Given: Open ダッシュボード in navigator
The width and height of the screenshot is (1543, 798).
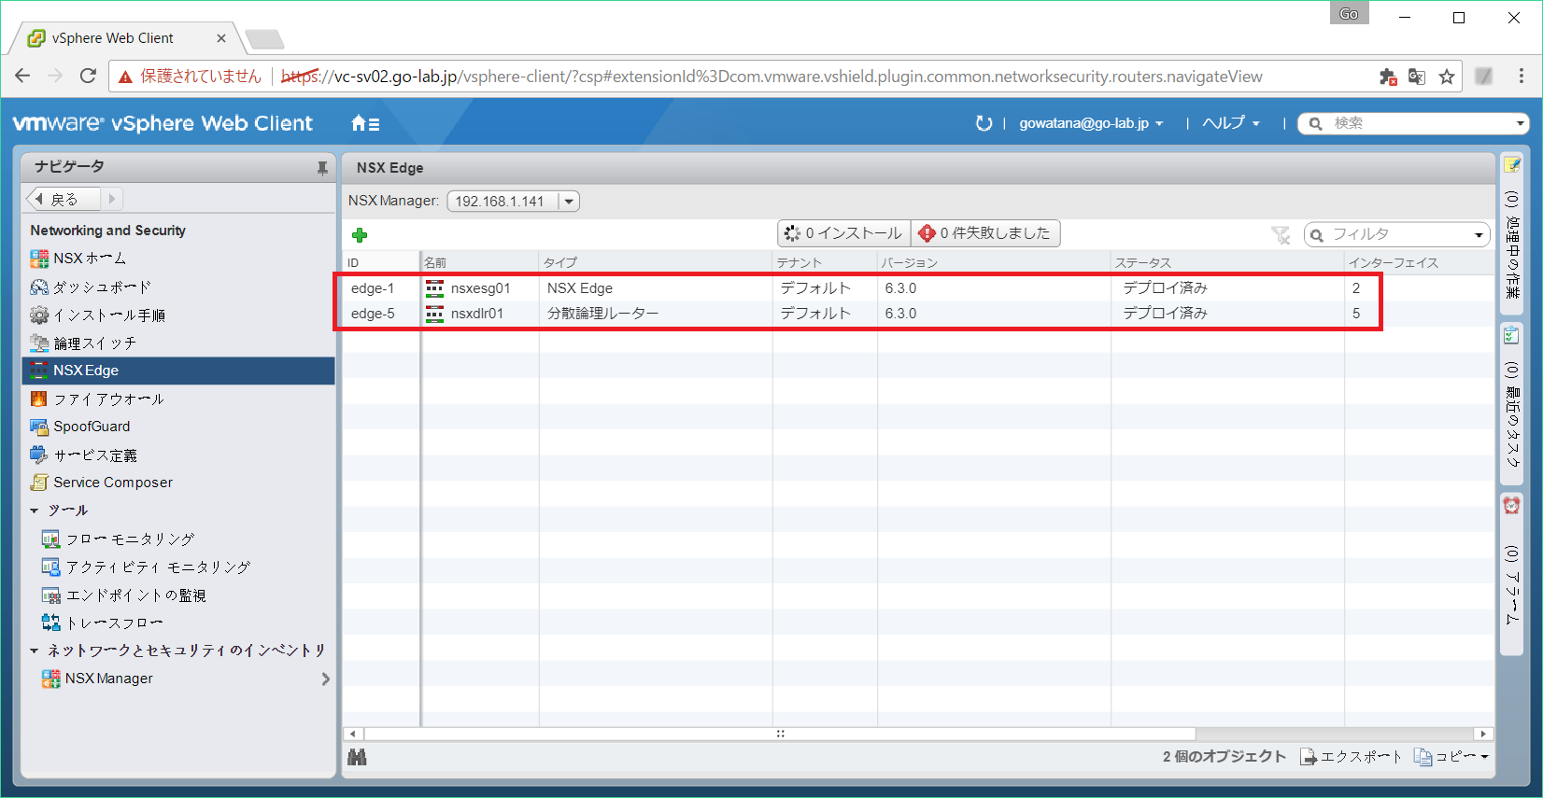Looking at the screenshot, I should point(90,287).
